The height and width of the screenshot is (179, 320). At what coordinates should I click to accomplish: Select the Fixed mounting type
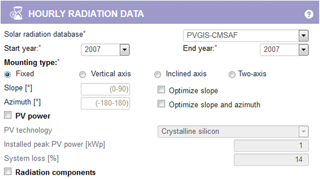point(7,74)
